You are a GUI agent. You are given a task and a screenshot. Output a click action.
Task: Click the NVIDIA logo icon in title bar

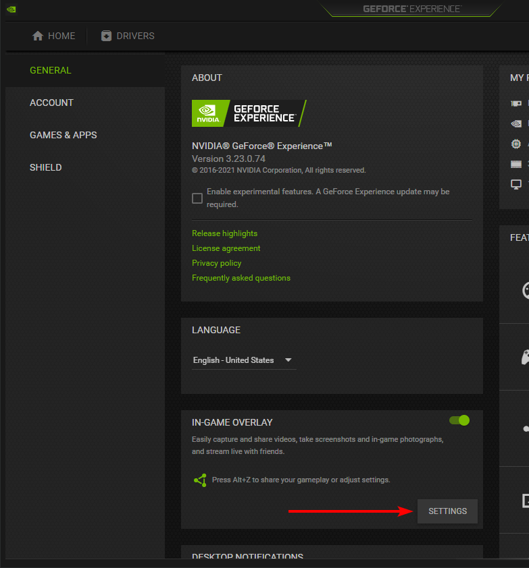[x=11, y=9]
